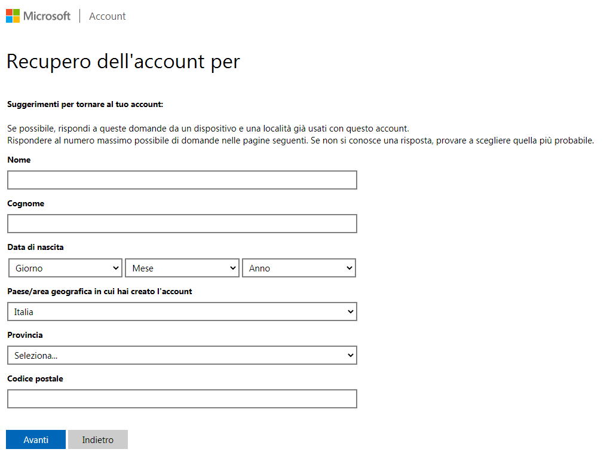
Task: Open the Anno year dropdown
Action: 299,268
